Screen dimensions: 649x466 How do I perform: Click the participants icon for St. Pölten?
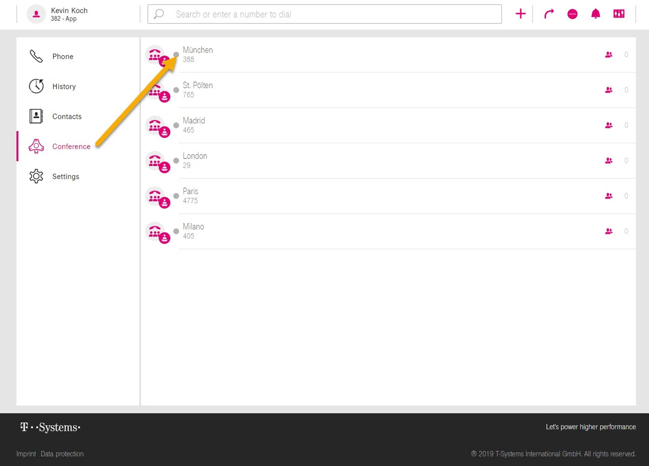(x=609, y=90)
